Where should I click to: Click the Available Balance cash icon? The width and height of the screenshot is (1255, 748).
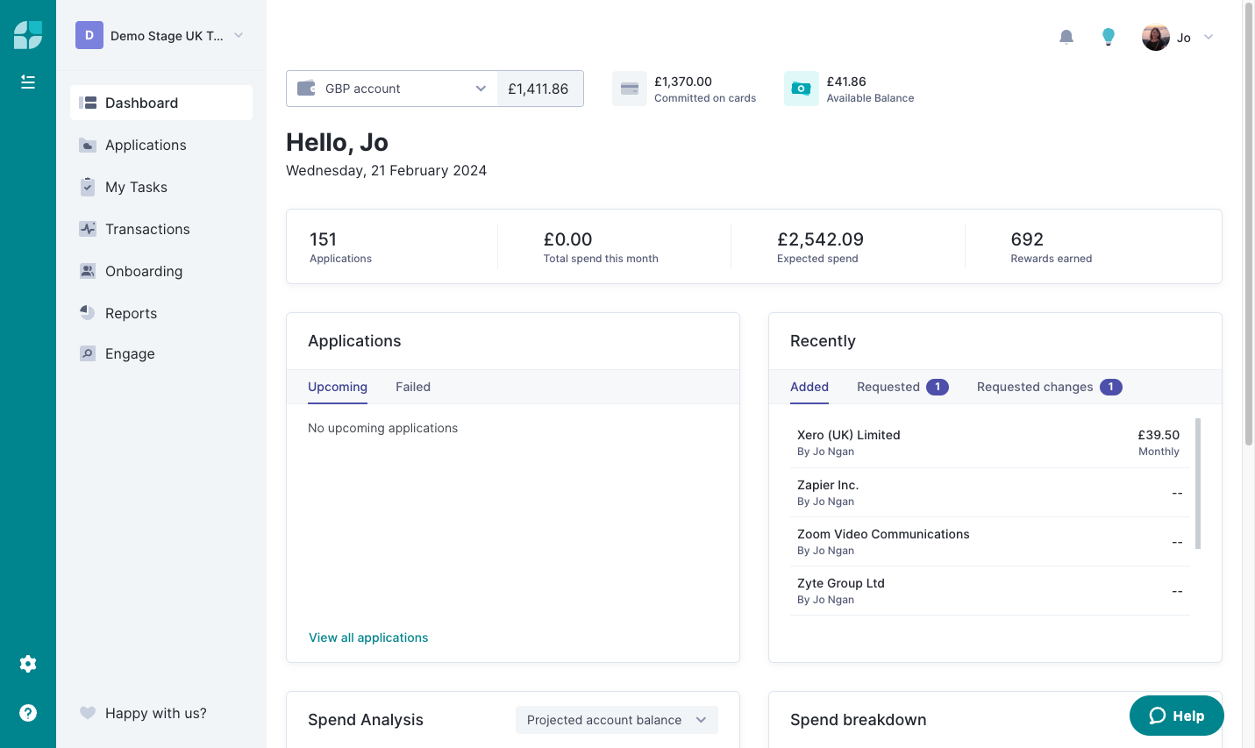(802, 89)
